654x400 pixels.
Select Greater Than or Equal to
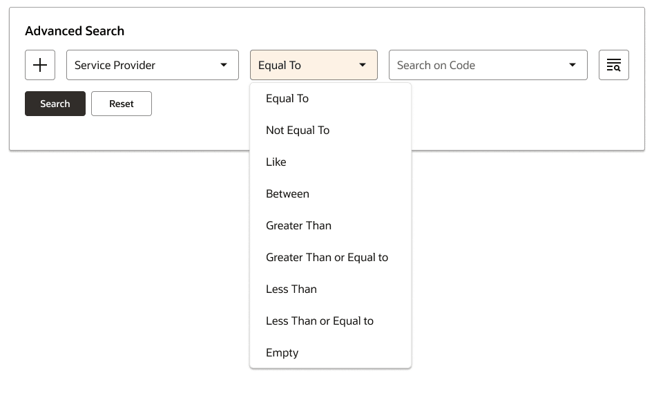tap(327, 257)
